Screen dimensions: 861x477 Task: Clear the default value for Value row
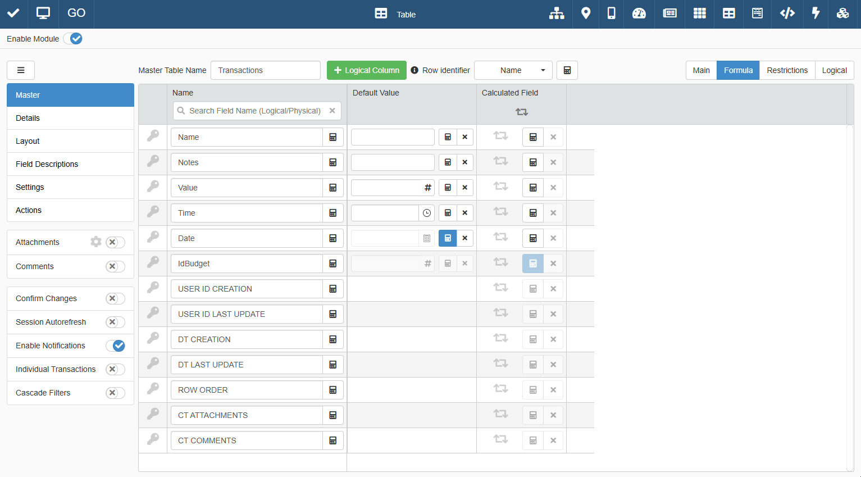pos(465,188)
